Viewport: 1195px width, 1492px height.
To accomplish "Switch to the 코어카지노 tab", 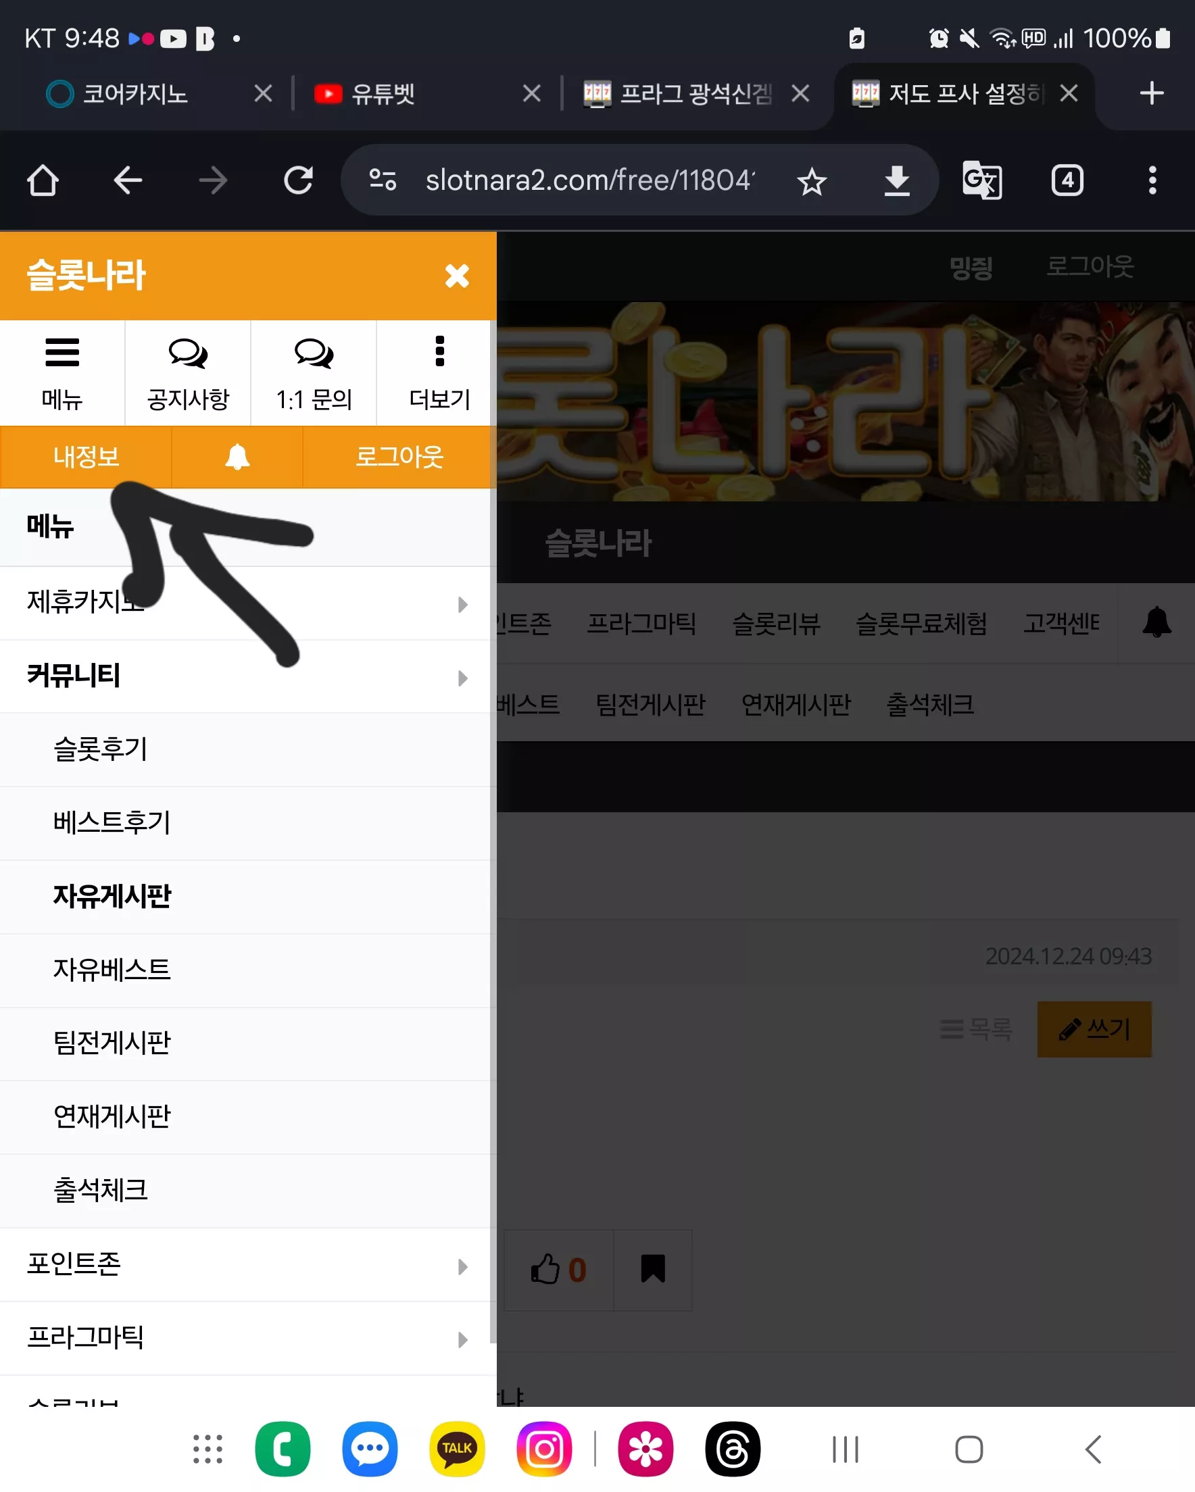I will 135,94.
